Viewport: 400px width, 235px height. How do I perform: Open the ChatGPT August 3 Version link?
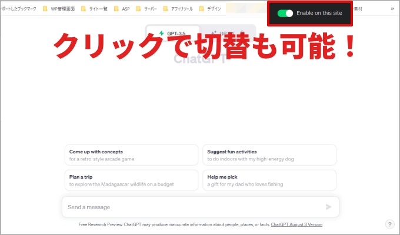coord(296,224)
